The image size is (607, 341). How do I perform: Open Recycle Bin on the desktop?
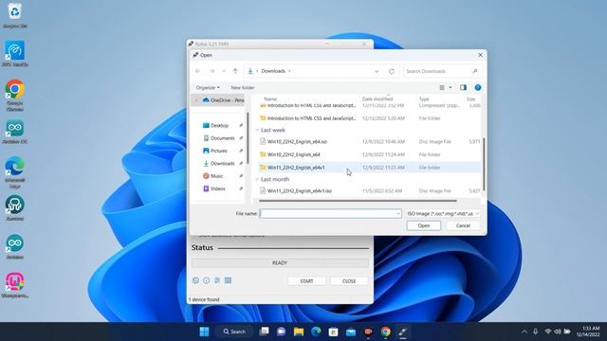(x=15, y=15)
